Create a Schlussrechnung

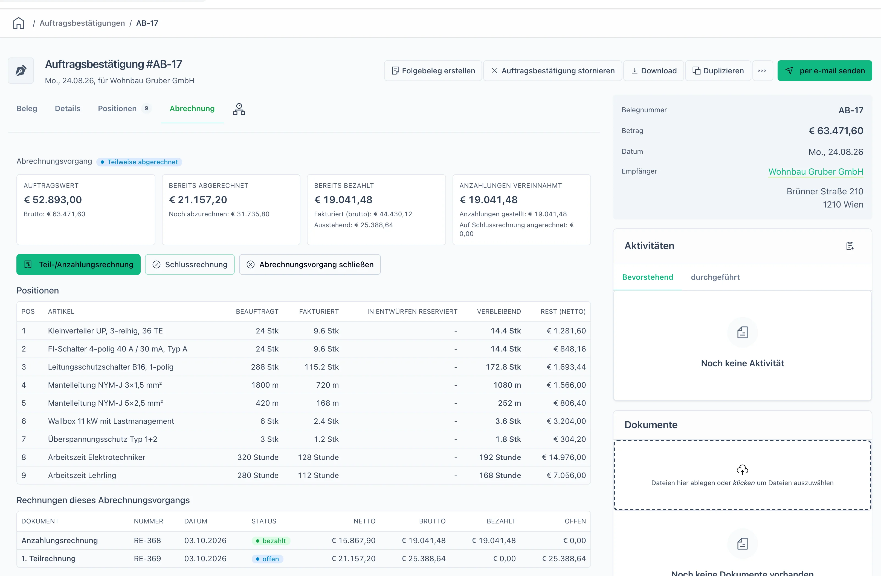[x=190, y=264]
